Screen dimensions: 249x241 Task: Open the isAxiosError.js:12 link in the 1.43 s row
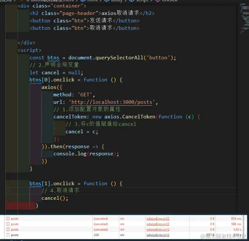158,230
